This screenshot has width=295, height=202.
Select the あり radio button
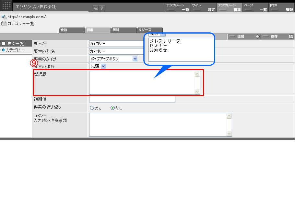[92, 108]
